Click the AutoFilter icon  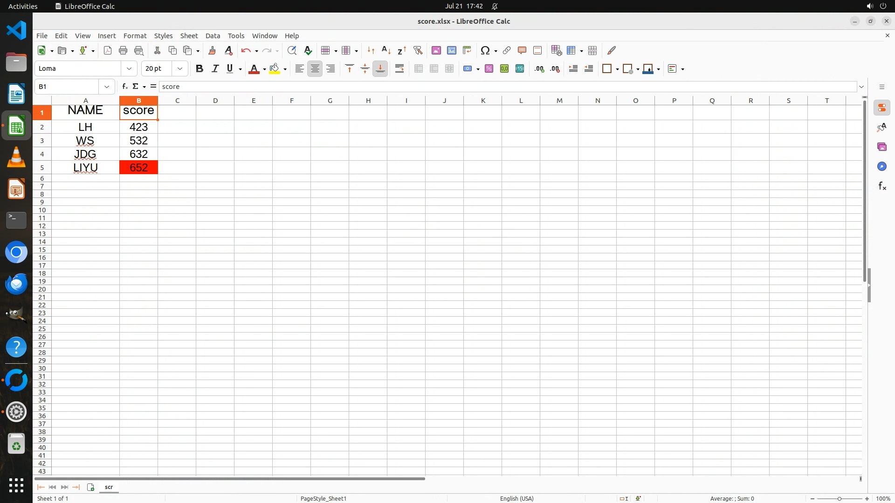tap(418, 50)
